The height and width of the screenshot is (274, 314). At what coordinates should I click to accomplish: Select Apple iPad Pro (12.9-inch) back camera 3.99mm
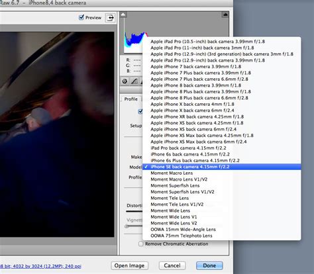point(222,60)
